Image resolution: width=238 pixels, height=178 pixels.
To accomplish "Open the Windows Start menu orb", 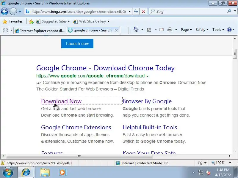I will (8, 172).
